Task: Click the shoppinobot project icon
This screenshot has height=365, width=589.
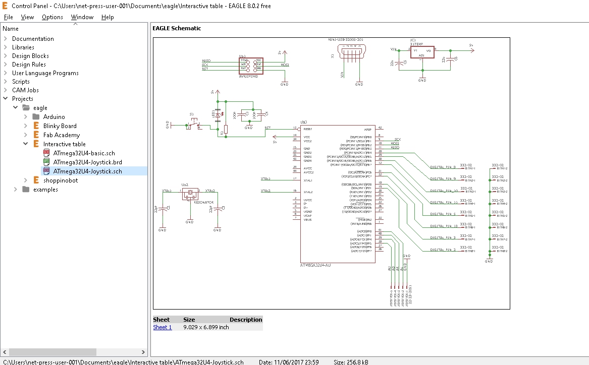Action: click(x=36, y=180)
